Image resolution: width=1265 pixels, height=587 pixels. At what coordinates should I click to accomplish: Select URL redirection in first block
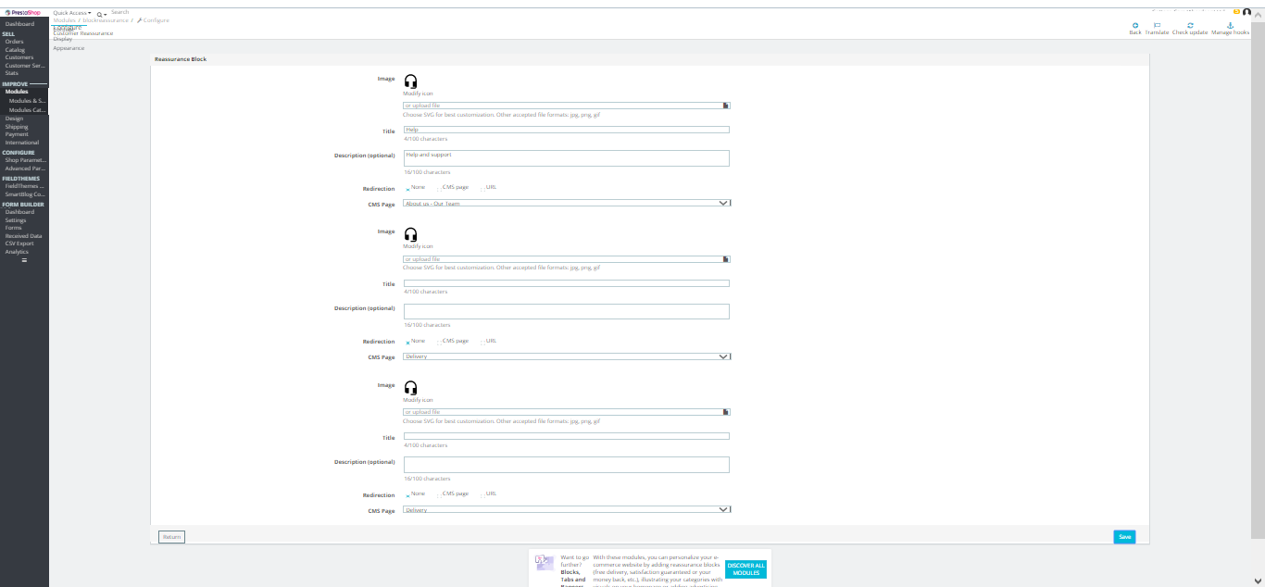pyautogui.click(x=482, y=188)
